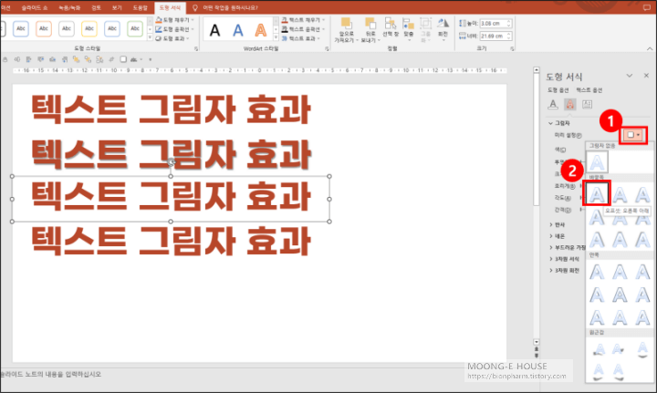Open 도움말 (Help) tab
The image size is (657, 393).
point(140,7)
